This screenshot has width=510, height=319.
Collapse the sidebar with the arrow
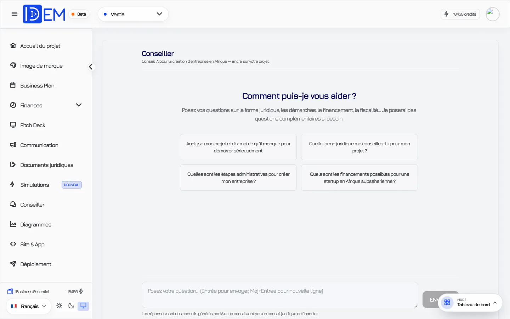91,67
